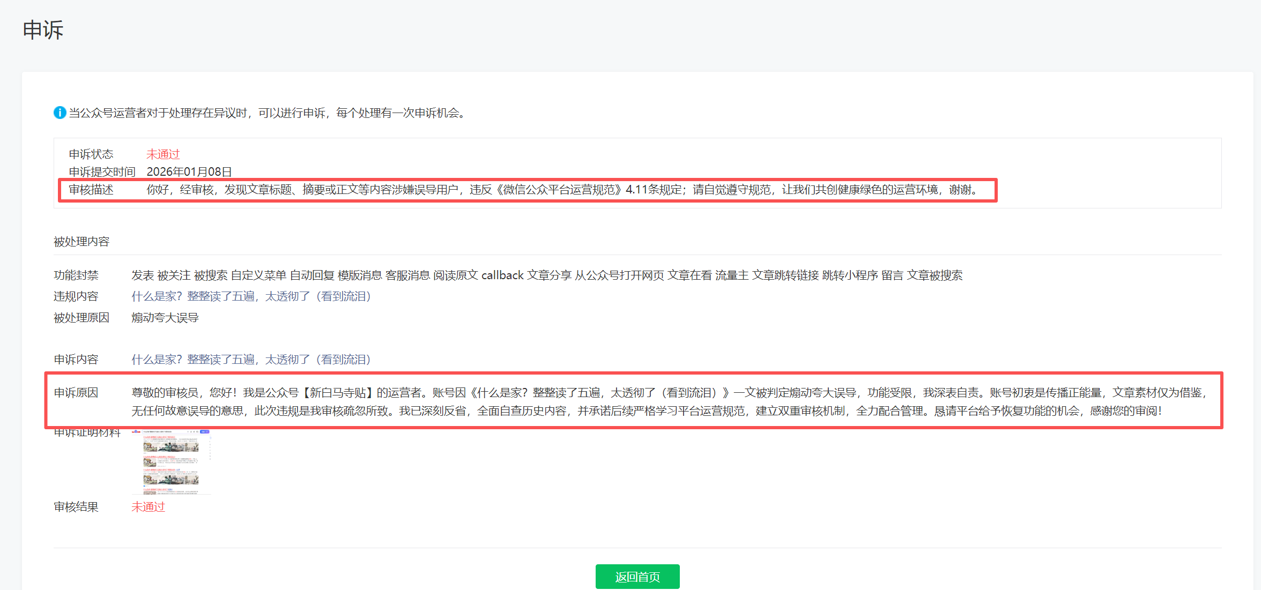This screenshot has height=590, width=1261.
Task: Open the article link in 申诉内容 row
Action: coord(251,360)
